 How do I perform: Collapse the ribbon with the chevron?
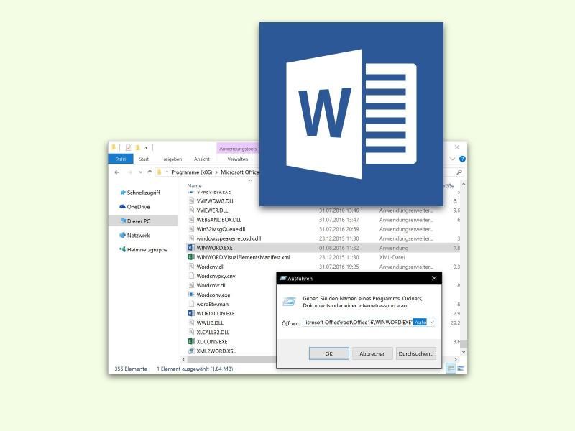tap(453, 159)
